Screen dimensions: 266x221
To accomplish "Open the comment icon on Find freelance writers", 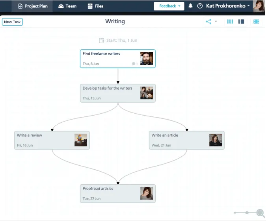I will click(x=134, y=64).
